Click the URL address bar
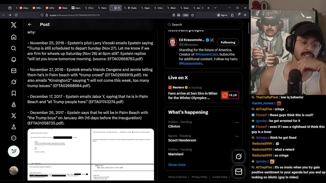The height and width of the screenshot is (183, 326). [107, 15]
